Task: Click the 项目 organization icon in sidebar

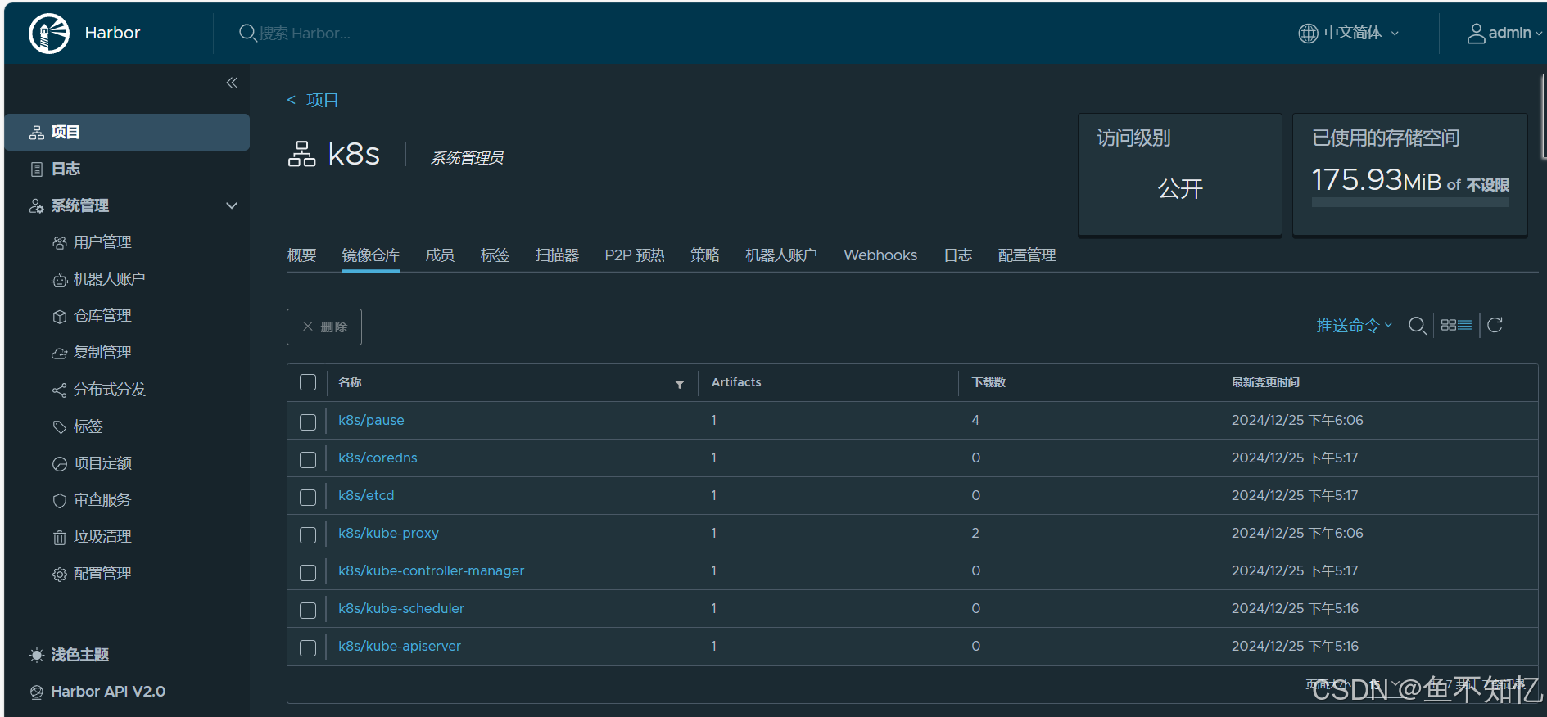Action: pyautogui.click(x=37, y=133)
